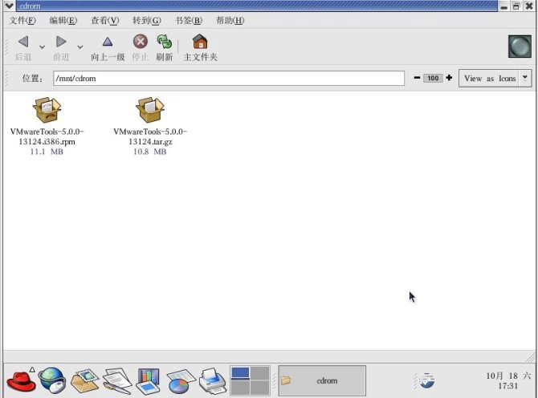Open the 书签(B) bookmarks menu
The width and height of the screenshot is (538, 398).
click(188, 20)
